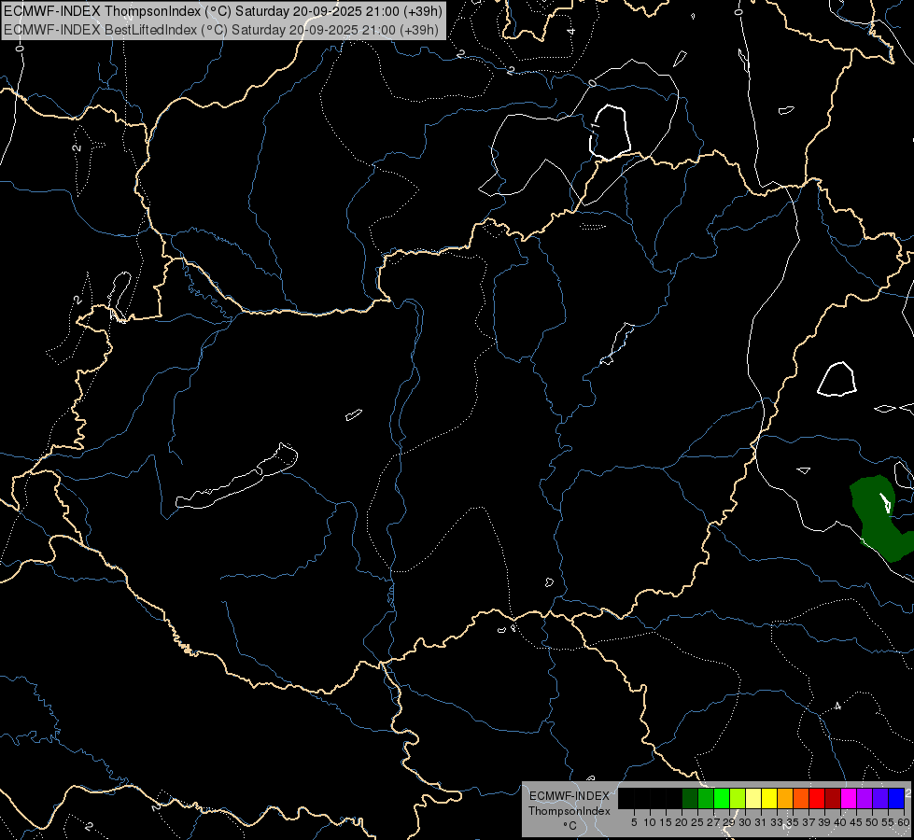Select the dark green 20–25 legend swatch
914x840 pixels.
pyautogui.click(x=690, y=798)
